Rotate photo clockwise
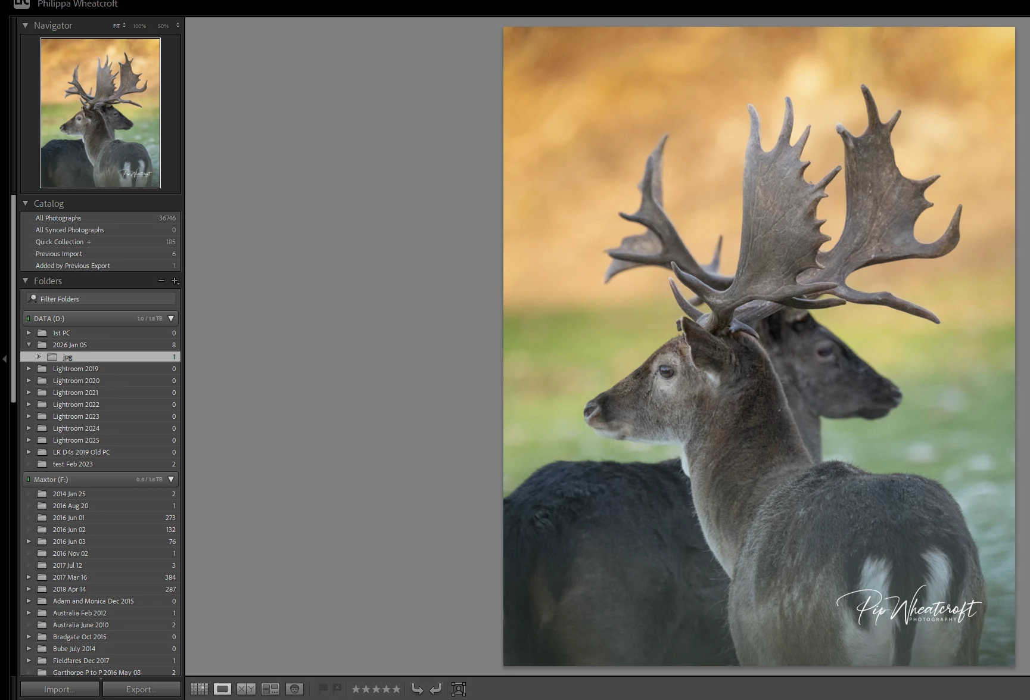Image resolution: width=1030 pixels, height=700 pixels. (436, 689)
